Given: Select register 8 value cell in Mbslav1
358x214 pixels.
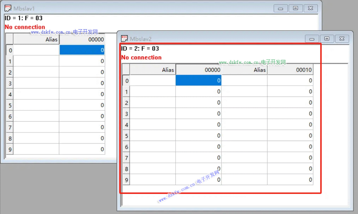Looking at the screenshot, I should pos(82,138).
